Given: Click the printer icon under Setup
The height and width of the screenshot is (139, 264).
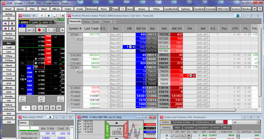Looking at the screenshot, I should pos(9,19).
